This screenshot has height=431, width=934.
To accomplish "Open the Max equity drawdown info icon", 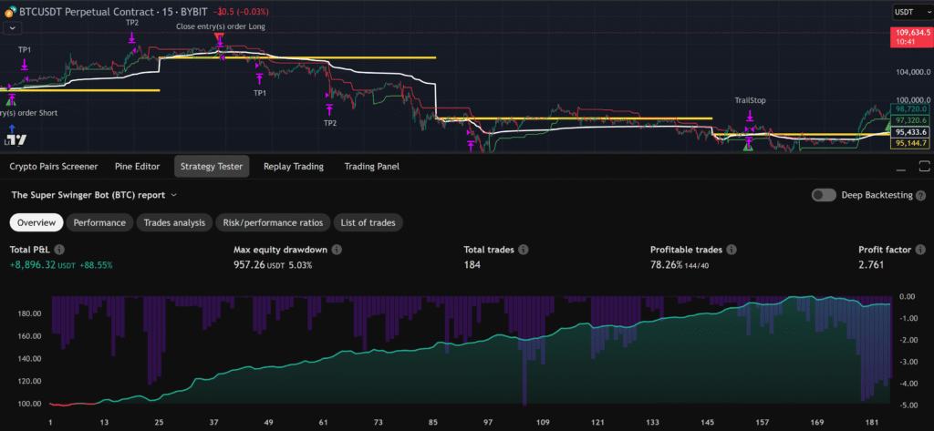I will [337, 250].
